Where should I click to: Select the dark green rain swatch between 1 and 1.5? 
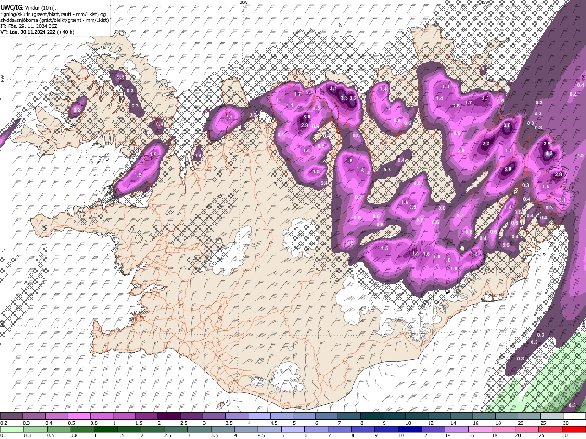pyautogui.click(x=106, y=429)
